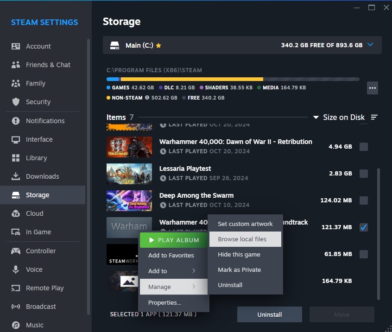Click the greyed-out Move button
392x332 pixels.
pyautogui.click(x=342, y=314)
